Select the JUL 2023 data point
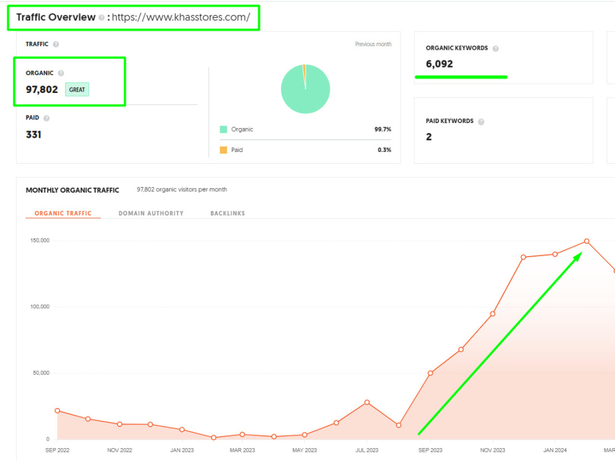615x461 pixels. coord(367,402)
